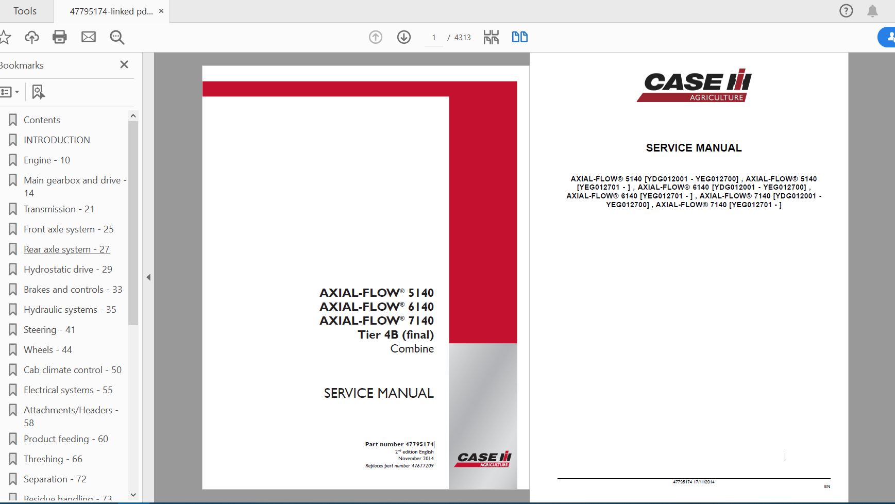The image size is (895, 504).
Task: Print the document using printer icon
Action: click(60, 37)
